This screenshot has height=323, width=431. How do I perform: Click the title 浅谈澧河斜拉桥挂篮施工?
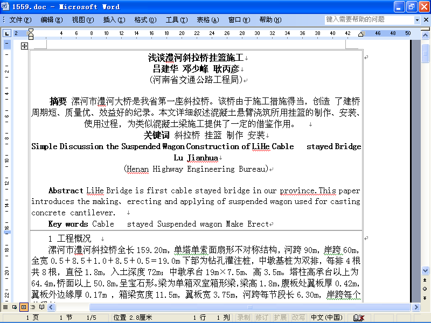click(x=196, y=58)
